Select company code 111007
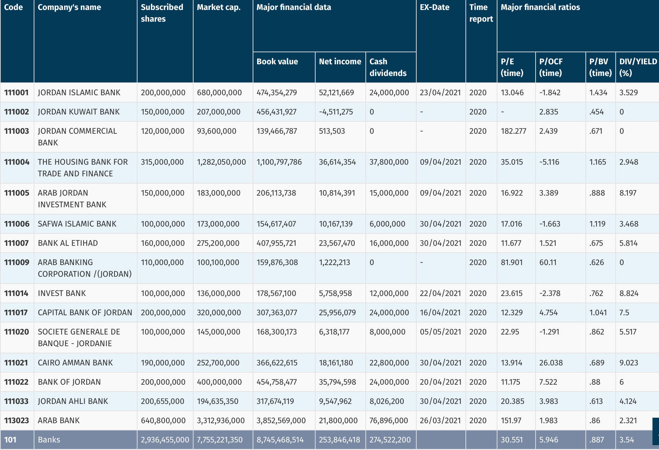The width and height of the screenshot is (659, 450). pyautogui.click(x=16, y=243)
